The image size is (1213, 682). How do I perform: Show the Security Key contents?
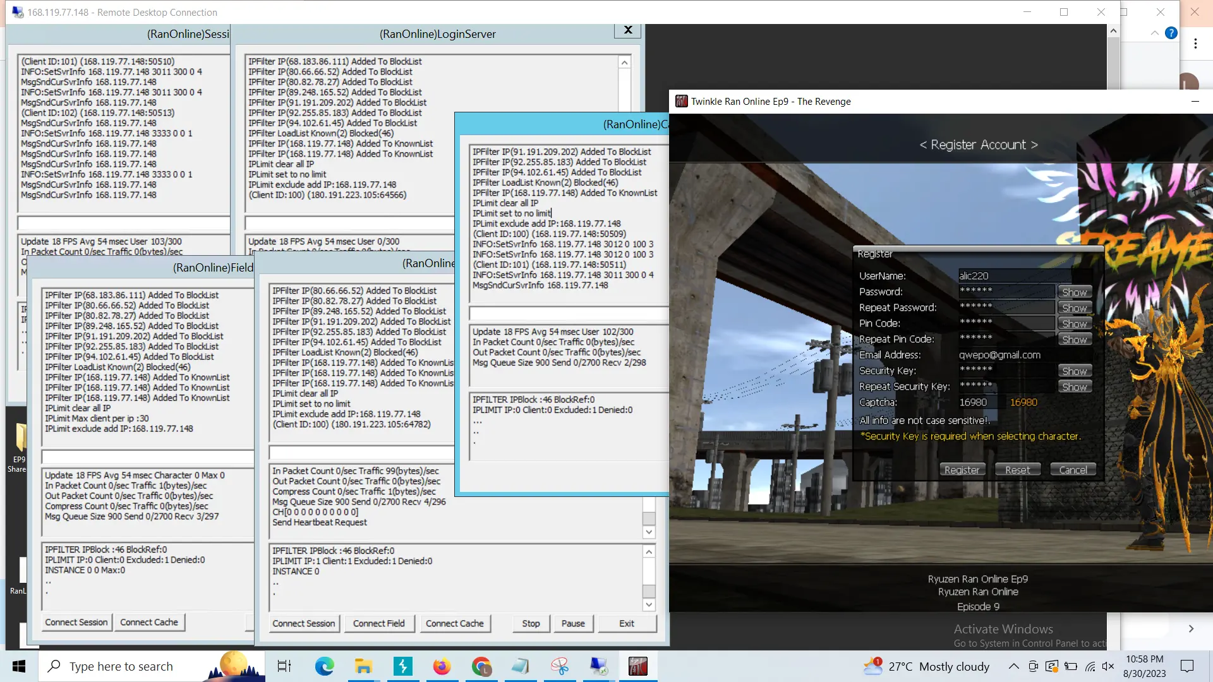pyautogui.click(x=1074, y=371)
